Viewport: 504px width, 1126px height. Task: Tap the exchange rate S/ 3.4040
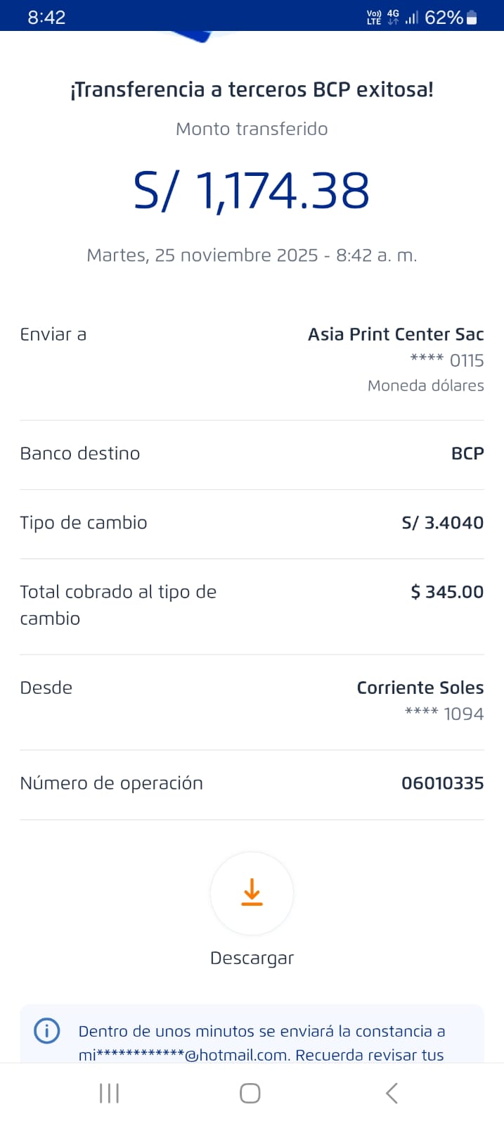442,523
